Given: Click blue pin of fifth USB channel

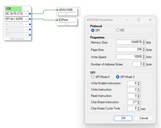Looking at the screenshot, I should coord(30,35).
